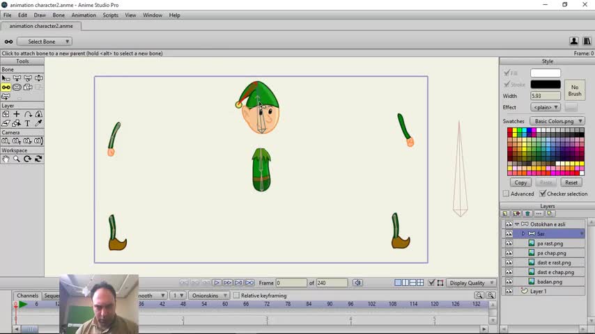
Task: Open the Basic Colors.png swatches dropdown
Action: 557,121
